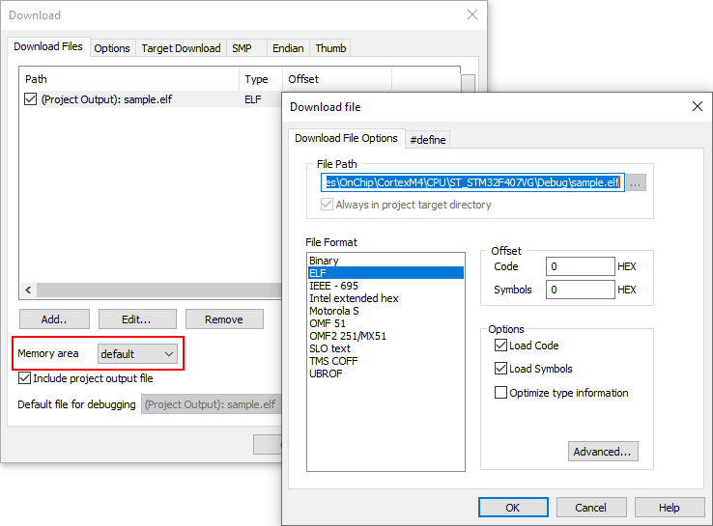This screenshot has height=526, width=713.
Task: Close the Download file dialog
Action: [696, 106]
